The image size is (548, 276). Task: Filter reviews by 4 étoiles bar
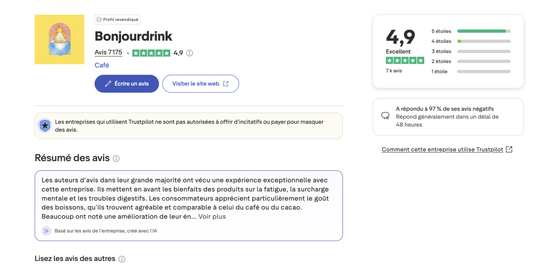coord(484,41)
